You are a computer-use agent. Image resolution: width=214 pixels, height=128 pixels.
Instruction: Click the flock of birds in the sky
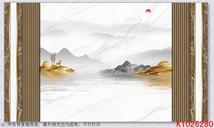click(x=133, y=19)
